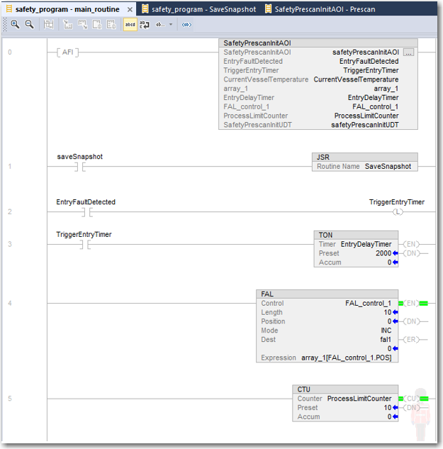Click the ER output of the FAL
The width and height of the screenshot is (443, 449).
click(411, 340)
